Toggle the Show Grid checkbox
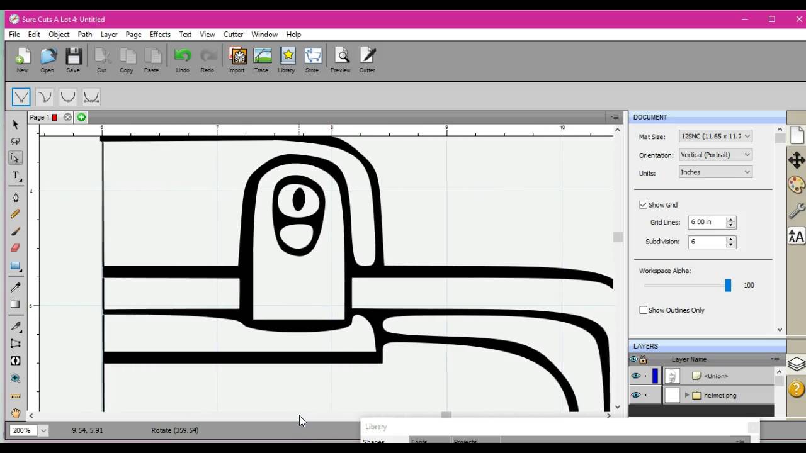Viewport: 806px width, 453px height. (643, 205)
